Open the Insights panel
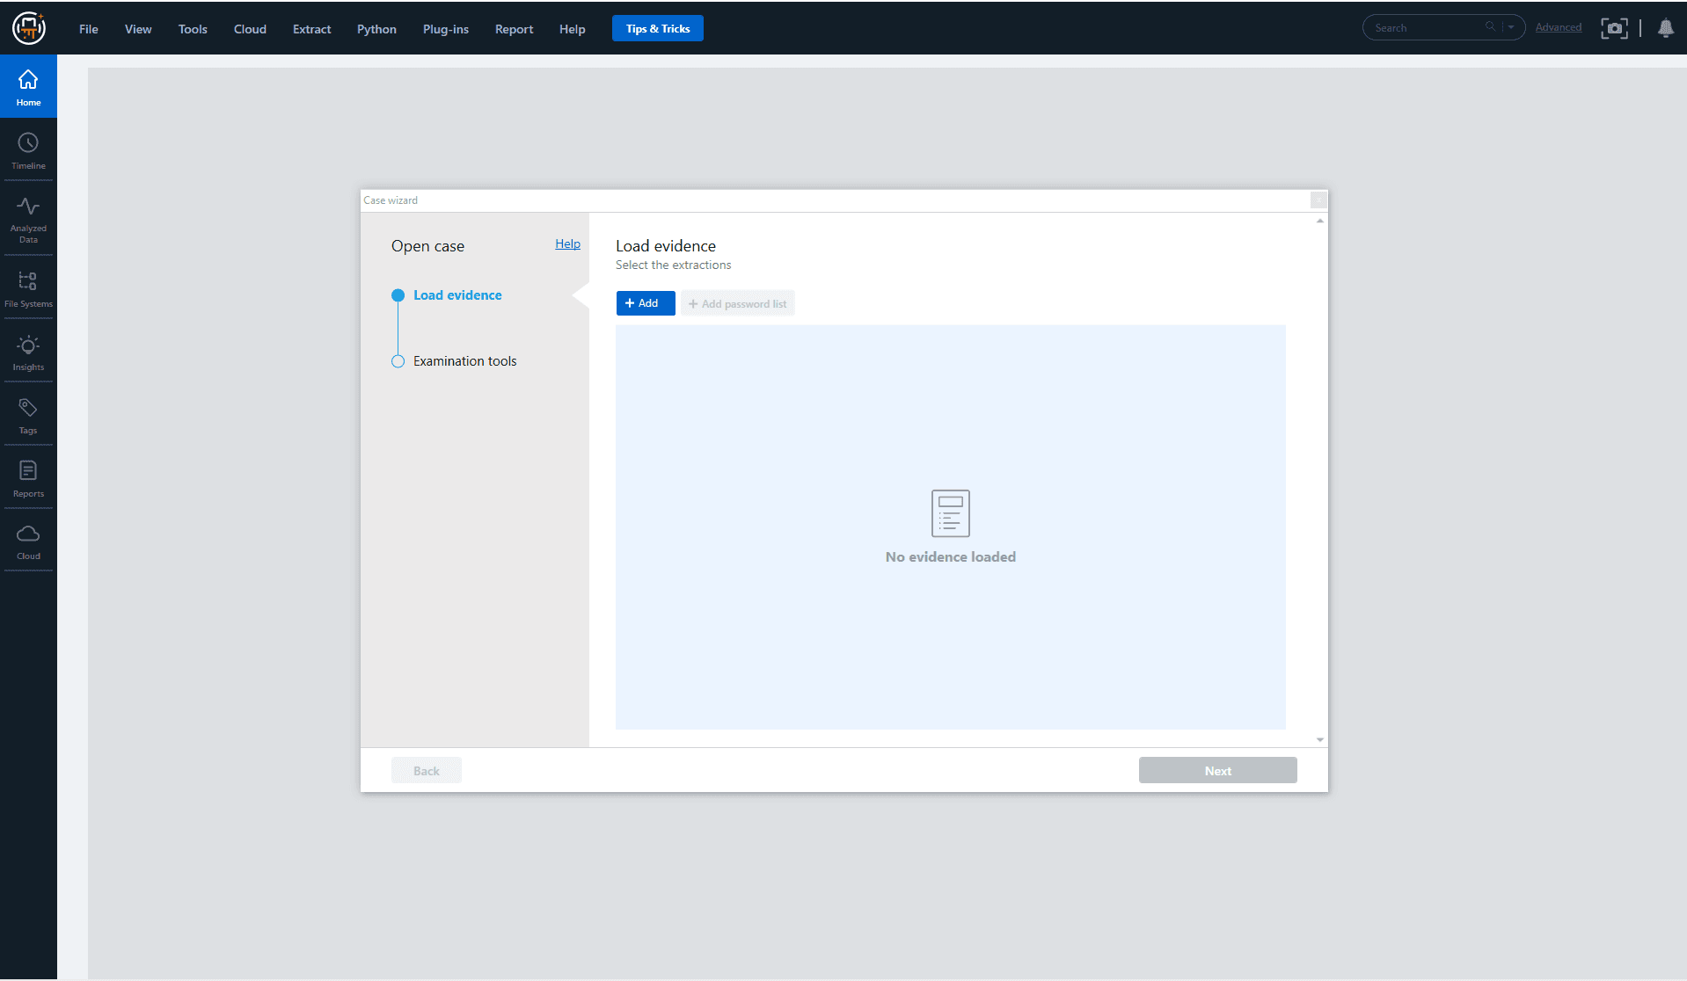This screenshot has width=1687, height=981. point(28,352)
